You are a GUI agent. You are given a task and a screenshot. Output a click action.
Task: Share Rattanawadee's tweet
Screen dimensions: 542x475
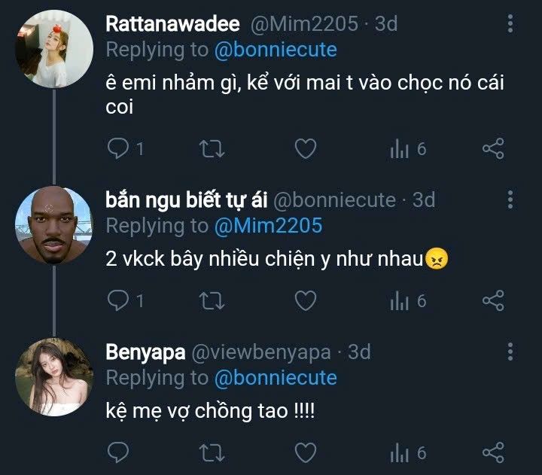point(493,149)
